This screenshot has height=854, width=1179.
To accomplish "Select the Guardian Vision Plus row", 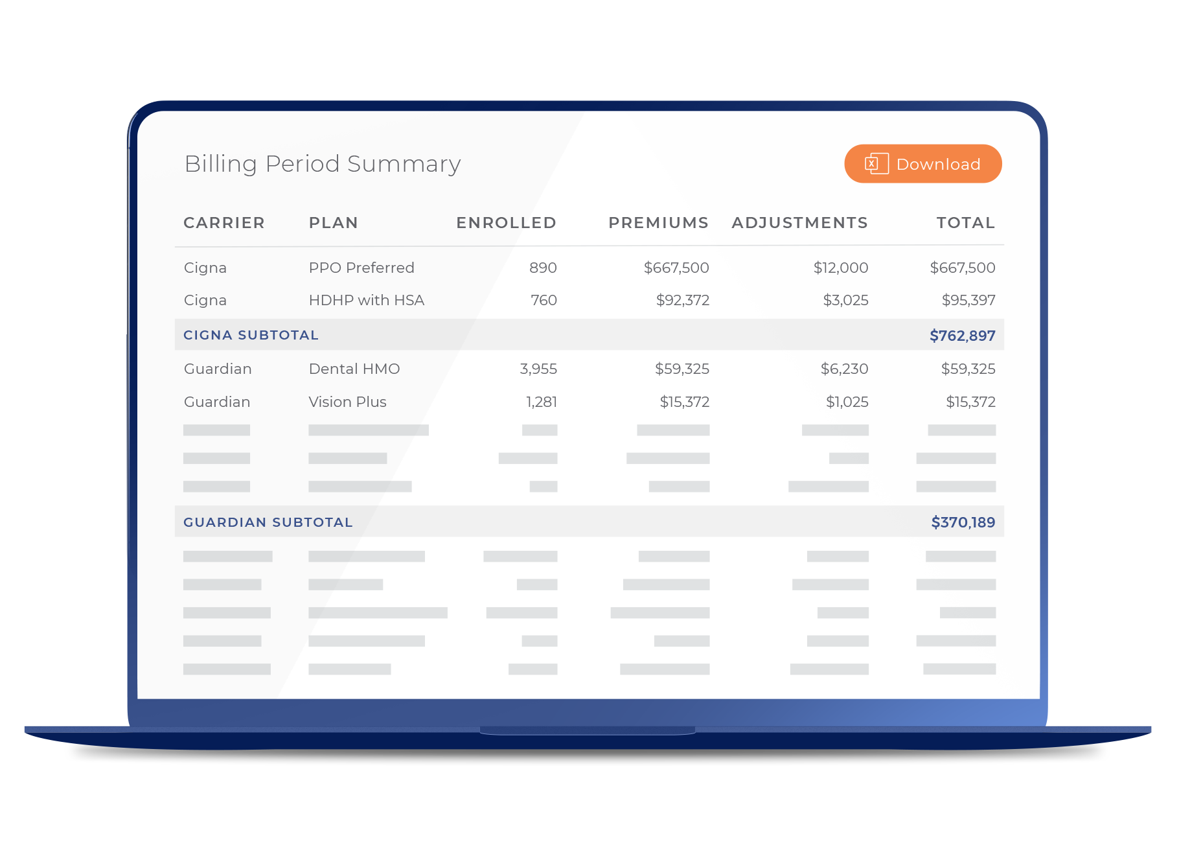I will click(453, 402).
